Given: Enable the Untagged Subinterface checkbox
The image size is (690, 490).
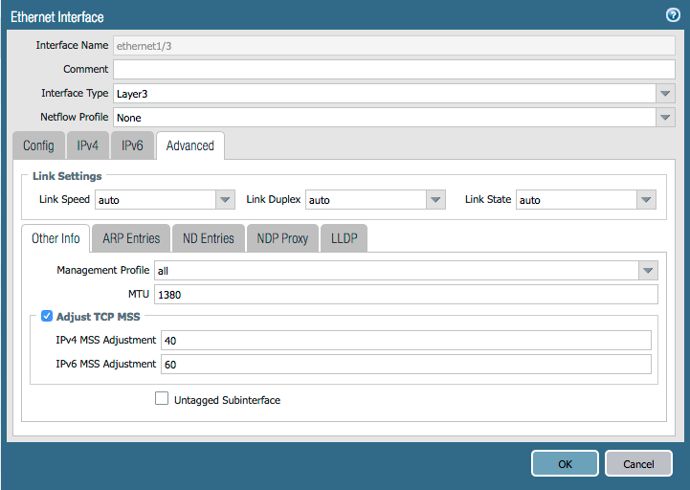Looking at the screenshot, I should point(162,399).
